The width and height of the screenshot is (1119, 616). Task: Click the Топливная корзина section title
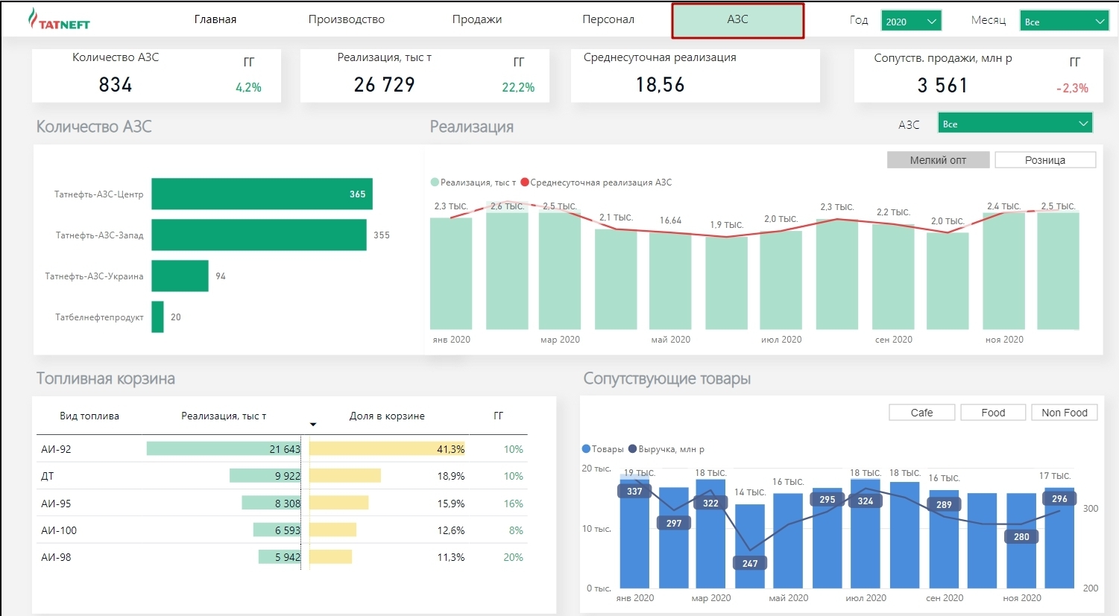(x=106, y=378)
